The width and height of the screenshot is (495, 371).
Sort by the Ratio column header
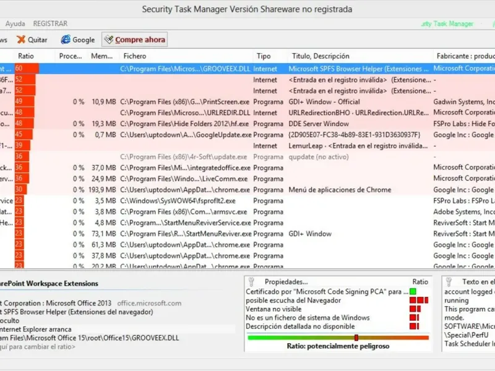pos(26,56)
